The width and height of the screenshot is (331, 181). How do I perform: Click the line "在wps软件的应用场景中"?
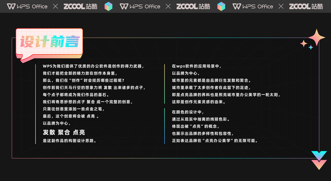[196, 66]
